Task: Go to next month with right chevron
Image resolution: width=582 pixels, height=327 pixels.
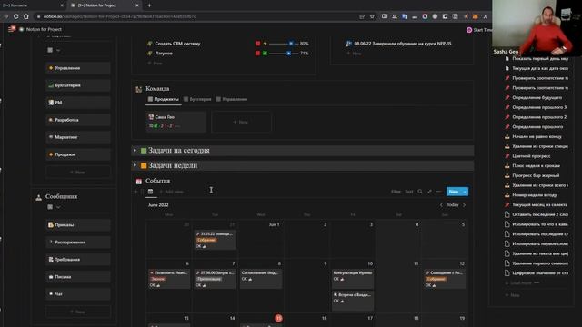Action: [x=464, y=205]
